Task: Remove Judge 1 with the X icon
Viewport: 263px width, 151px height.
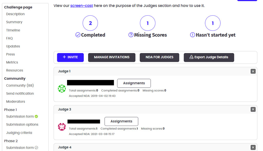Action: [253, 71]
